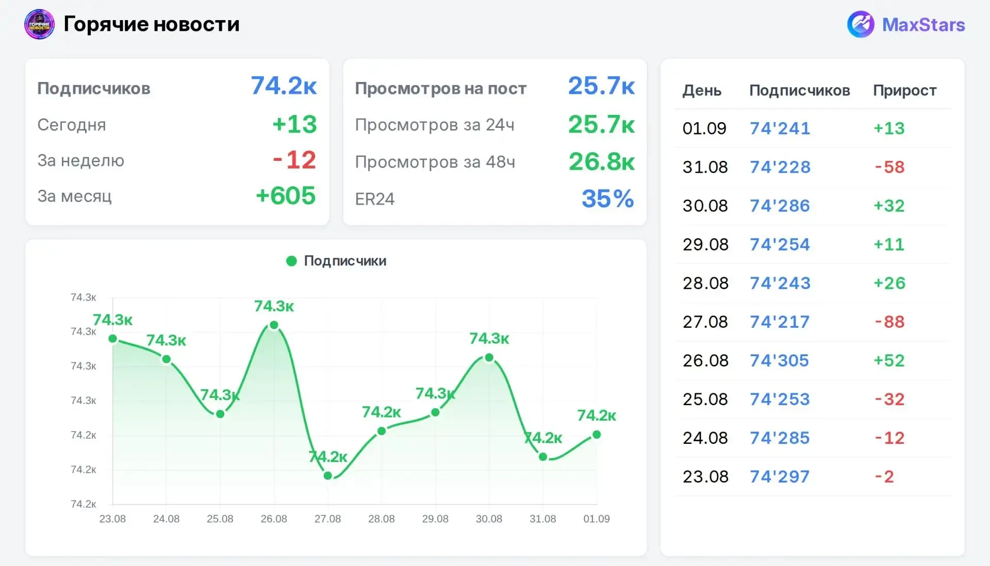Click the +11 growth value
The height and width of the screenshot is (566, 990).
click(x=889, y=244)
